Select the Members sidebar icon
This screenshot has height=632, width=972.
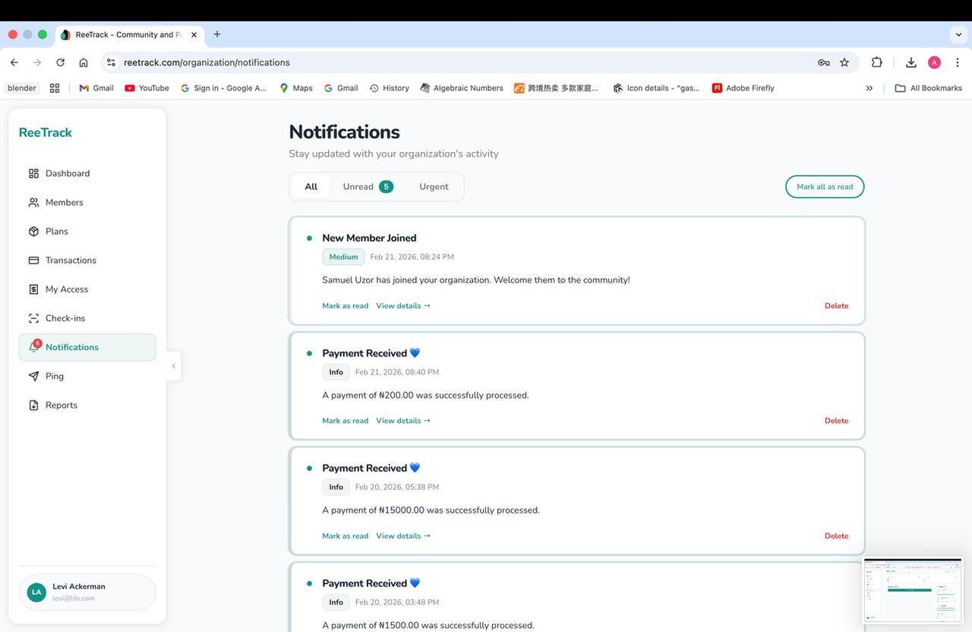point(32,202)
